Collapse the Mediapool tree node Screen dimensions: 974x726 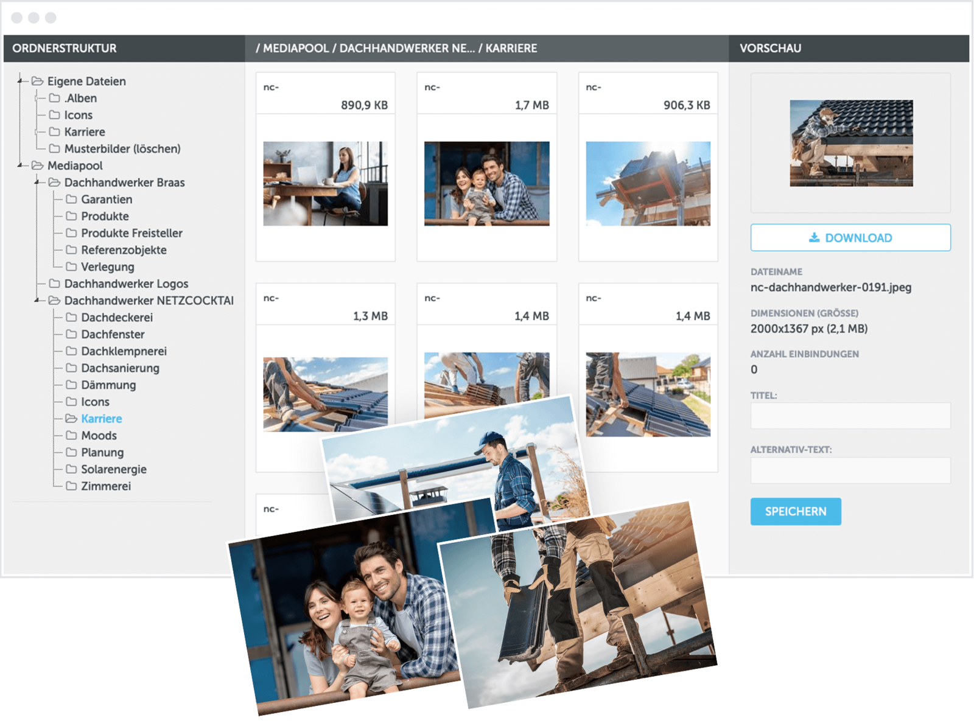(x=20, y=165)
